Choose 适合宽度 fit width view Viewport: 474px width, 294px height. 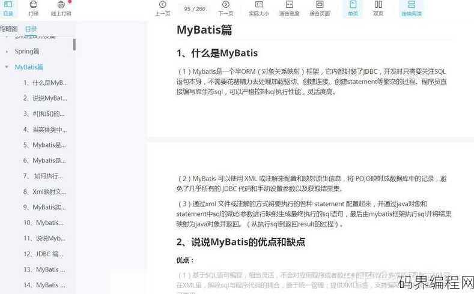click(290, 8)
